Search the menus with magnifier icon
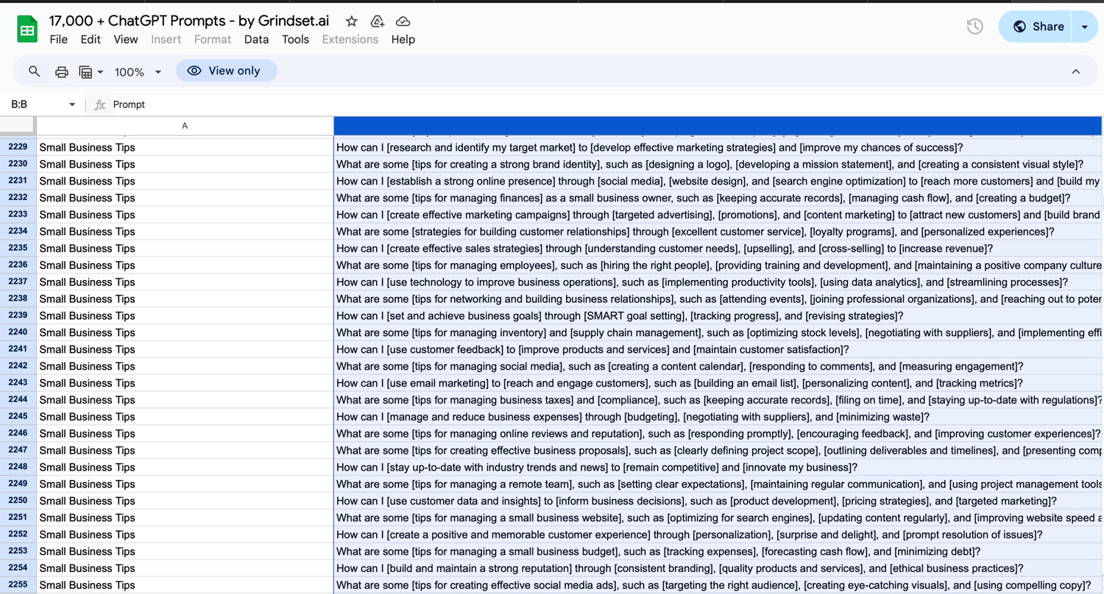Image resolution: width=1104 pixels, height=594 pixels. 34,71
